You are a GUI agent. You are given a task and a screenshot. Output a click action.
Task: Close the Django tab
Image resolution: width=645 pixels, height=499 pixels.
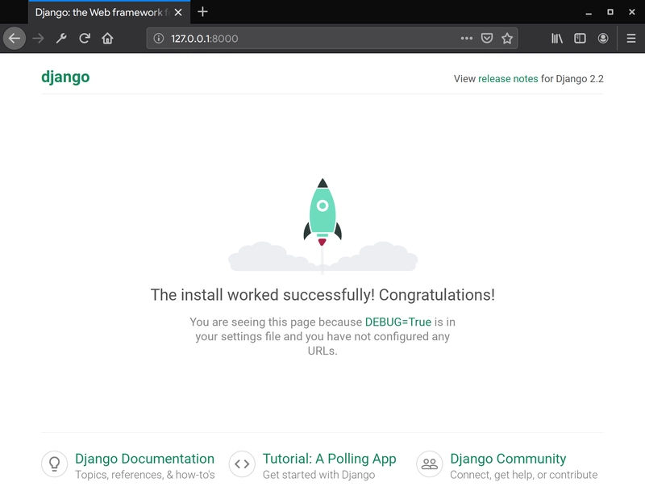click(x=178, y=12)
